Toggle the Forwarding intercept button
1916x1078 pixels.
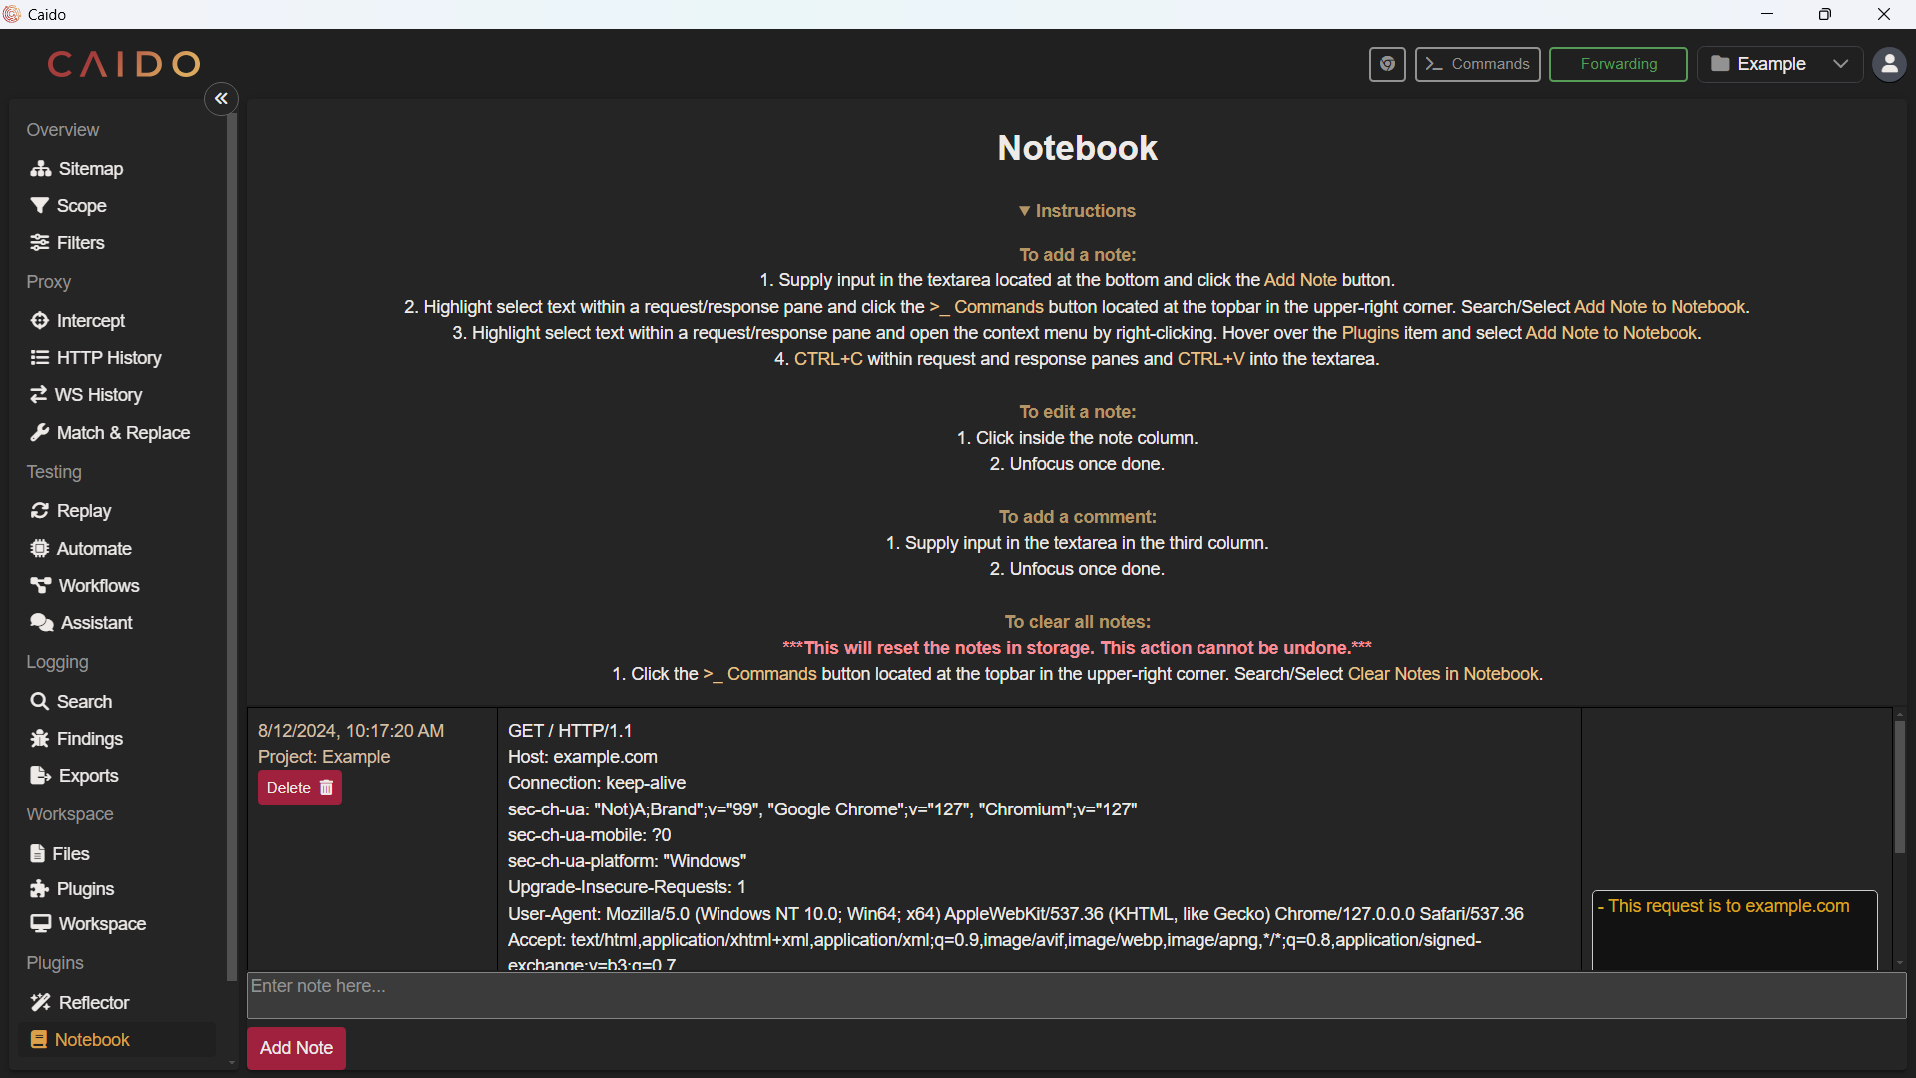(1618, 64)
